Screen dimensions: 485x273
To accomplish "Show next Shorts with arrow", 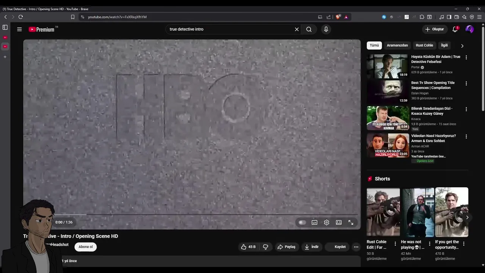I will click(x=467, y=218).
